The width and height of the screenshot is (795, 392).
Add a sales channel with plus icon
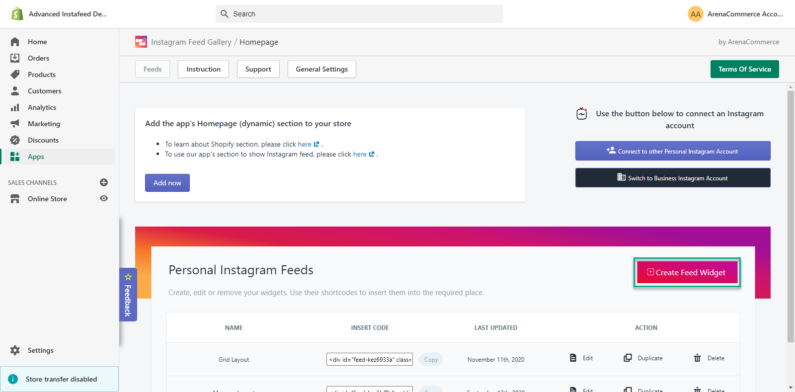click(x=104, y=182)
